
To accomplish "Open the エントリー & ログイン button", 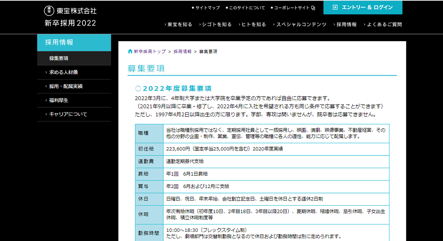I will 363,8.
